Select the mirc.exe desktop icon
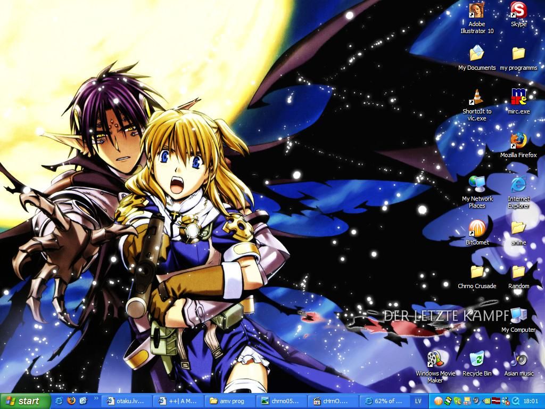Screen dimensions: 545x409 [x=518, y=102]
